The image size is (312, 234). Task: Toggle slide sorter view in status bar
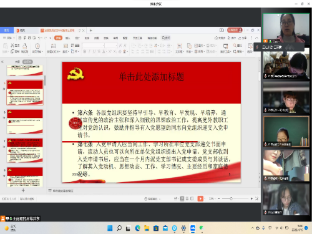[x=187, y=198]
